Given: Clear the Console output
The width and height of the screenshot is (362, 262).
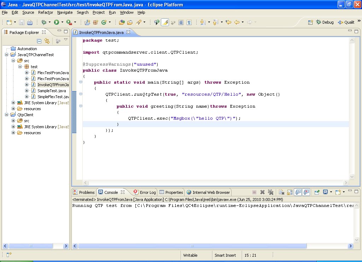Looking at the screenshot, I should pos(282,192).
